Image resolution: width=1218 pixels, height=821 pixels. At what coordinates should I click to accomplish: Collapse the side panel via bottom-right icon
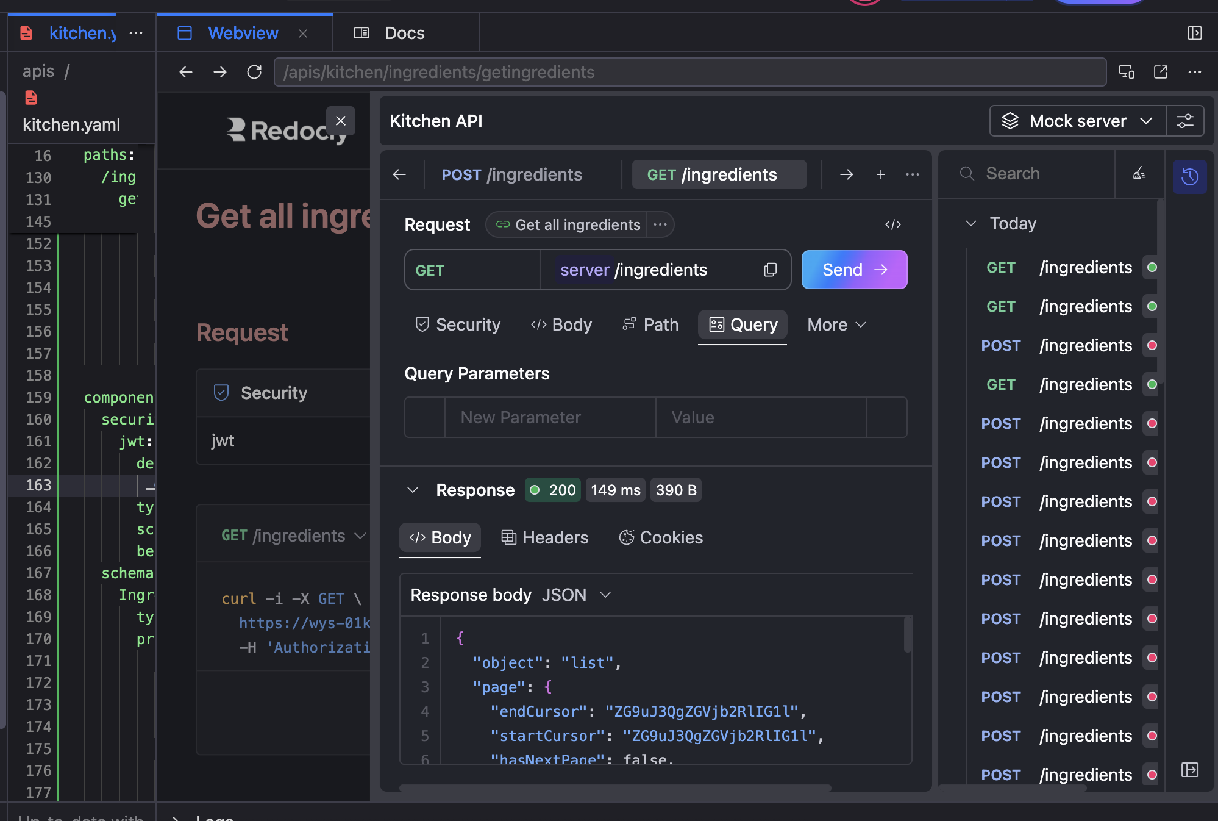pos(1189,770)
